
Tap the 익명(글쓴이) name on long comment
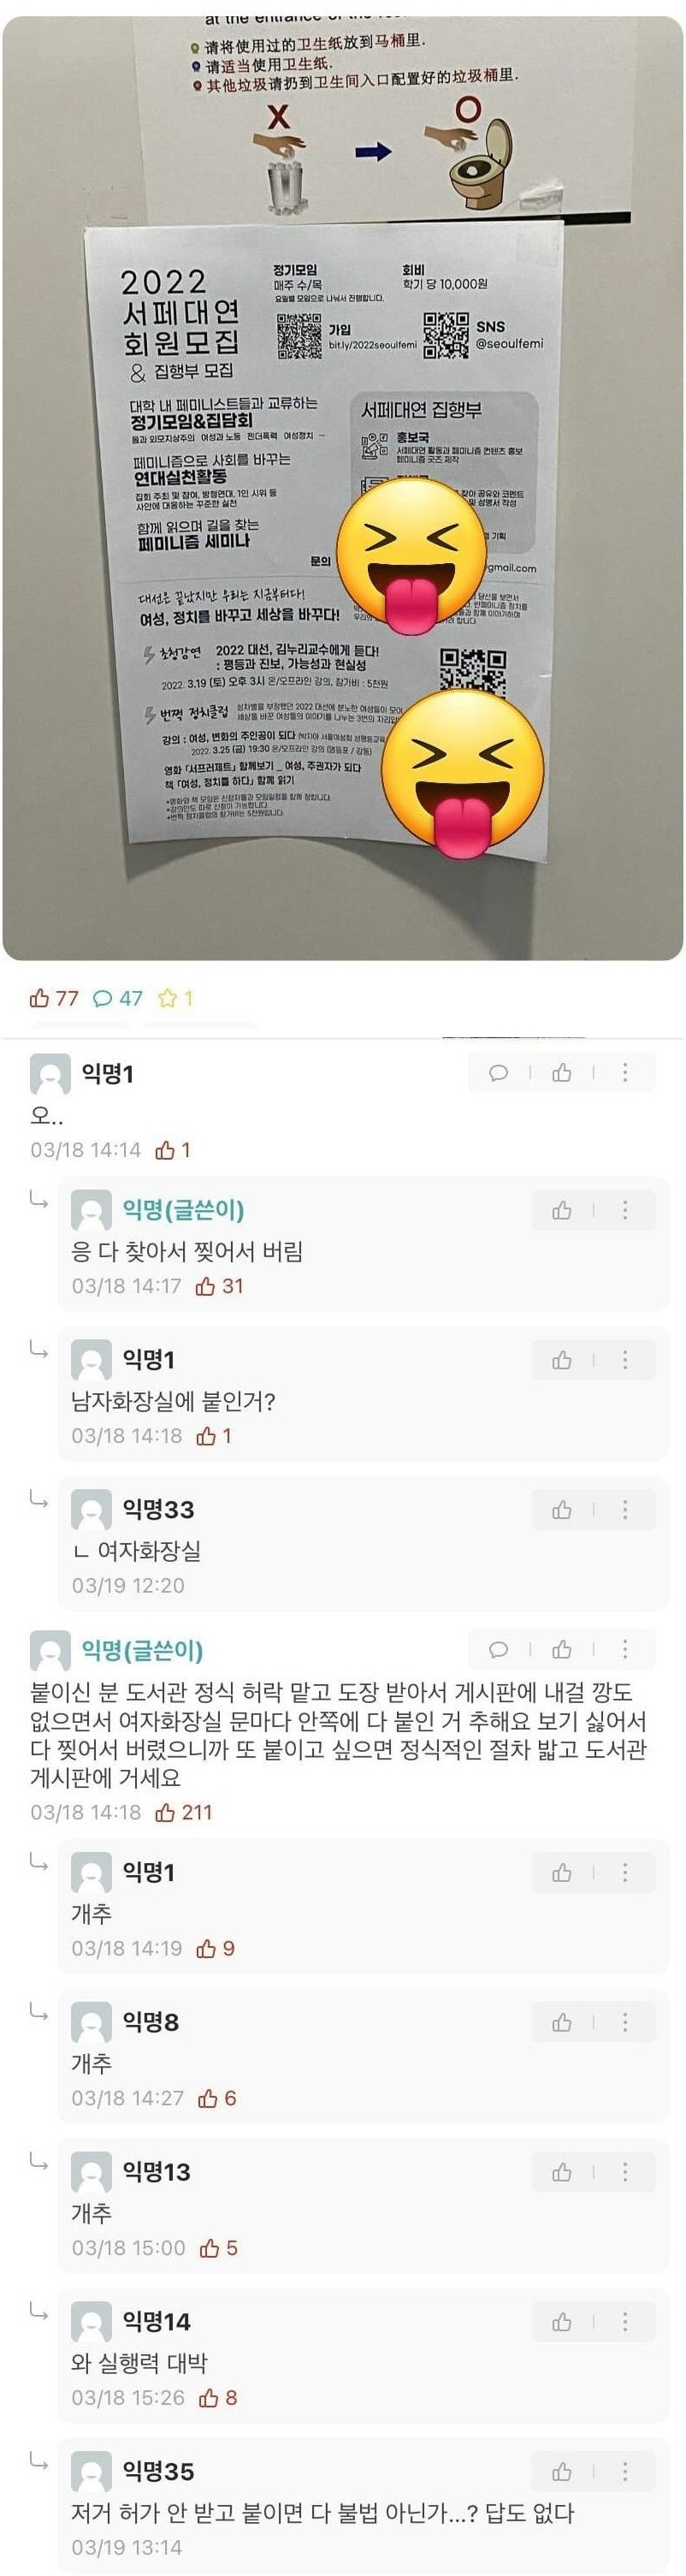point(142,1649)
